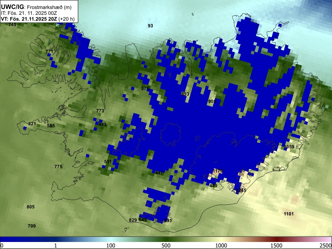The width and height of the screenshot is (332, 249).
Task: Click the value 745 near the map corner
Action: pyautogui.click(x=12, y=25)
